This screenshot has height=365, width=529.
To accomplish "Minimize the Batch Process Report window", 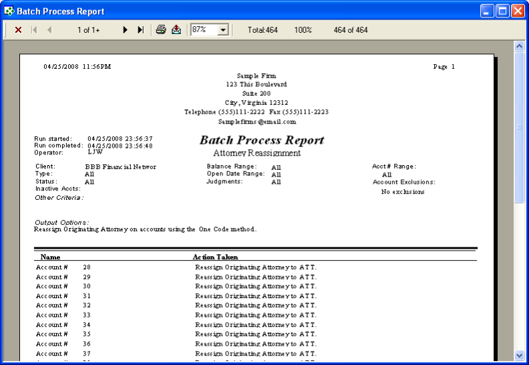I will coord(487,11).
